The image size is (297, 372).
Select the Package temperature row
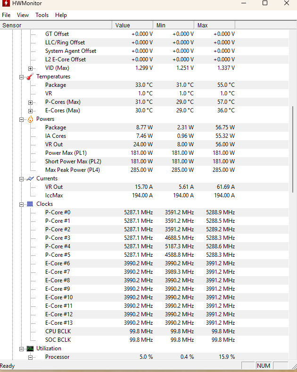click(x=56, y=85)
